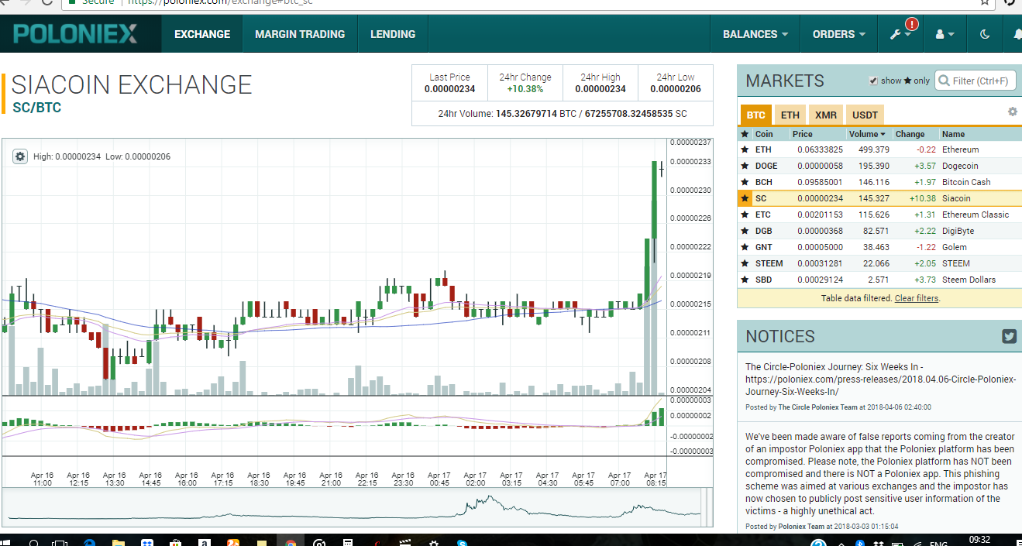Click the red alert badge

912,25
